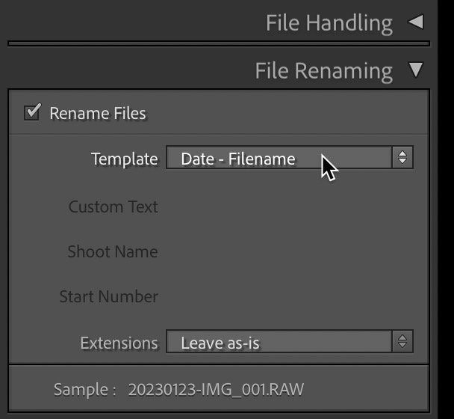This screenshot has height=419, width=454.
Task: Click the Extensions dropdown up-down arrows
Action: coord(402,341)
